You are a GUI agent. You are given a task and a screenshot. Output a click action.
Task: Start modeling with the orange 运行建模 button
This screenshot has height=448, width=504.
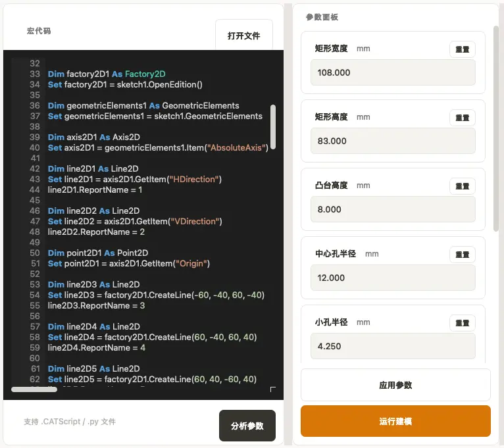395,421
